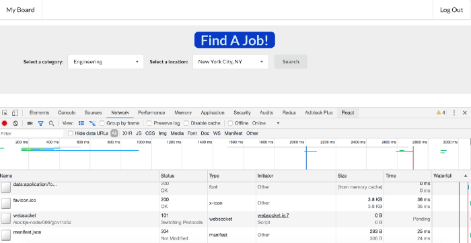The width and height of the screenshot is (471, 243).
Task: Close the DevTools panel
Action: [x=465, y=112]
